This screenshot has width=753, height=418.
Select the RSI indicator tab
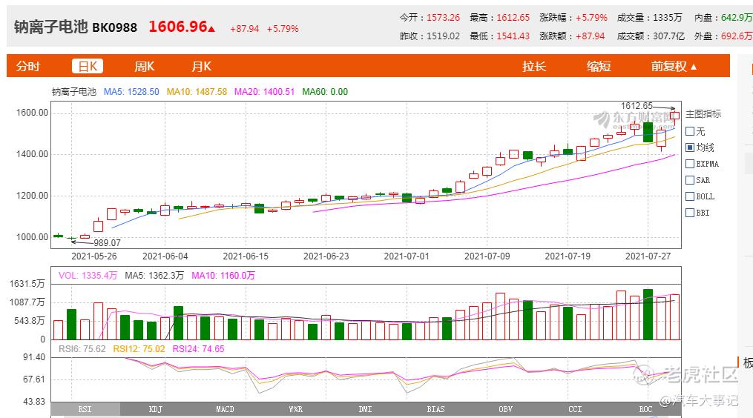tap(85, 409)
